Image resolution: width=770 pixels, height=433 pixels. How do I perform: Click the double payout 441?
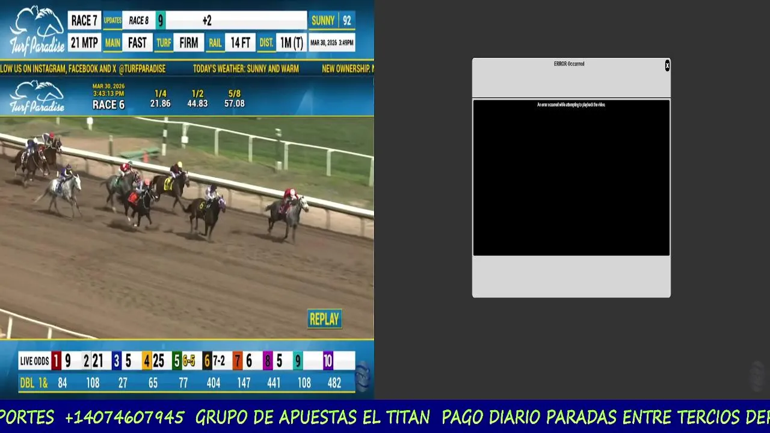click(x=274, y=383)
